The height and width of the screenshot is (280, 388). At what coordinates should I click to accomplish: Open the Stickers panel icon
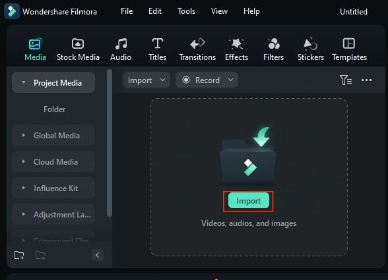click(x=311, y=44)
